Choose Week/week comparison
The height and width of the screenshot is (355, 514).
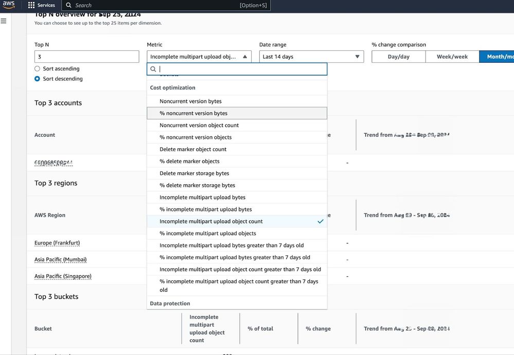(x=452, y=57)
